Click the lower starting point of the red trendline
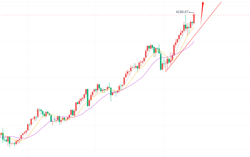Image resolution: width=250 pixels, height=157 pixels. pos(166,72)
